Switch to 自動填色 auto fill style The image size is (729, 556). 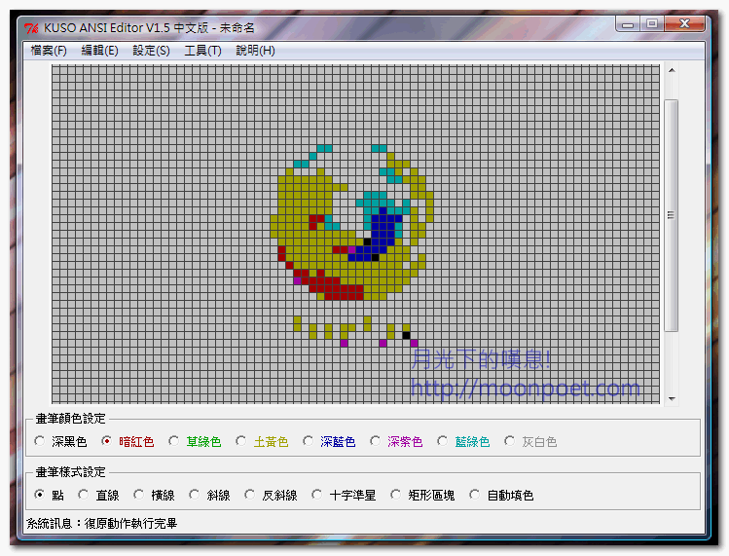click(x=475, y=495)
